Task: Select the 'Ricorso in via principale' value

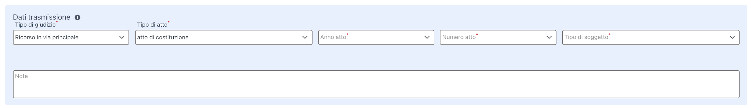Action: (47, 37)
